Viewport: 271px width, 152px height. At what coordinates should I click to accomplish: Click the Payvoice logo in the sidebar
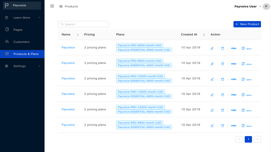click(7, 5)
